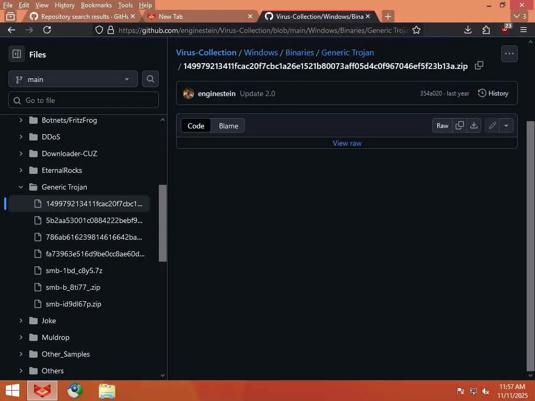Open the edit options dropdown arrow
Viewport: 535px width, 401px height.
[506, 125]
